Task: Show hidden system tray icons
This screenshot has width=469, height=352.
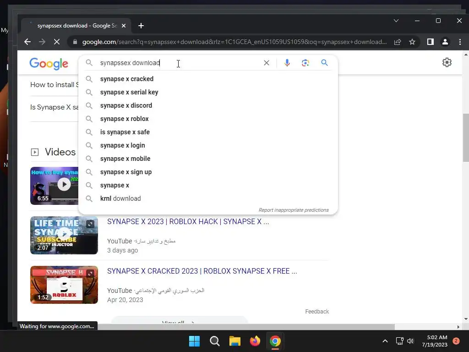Action: click(385, 341)
